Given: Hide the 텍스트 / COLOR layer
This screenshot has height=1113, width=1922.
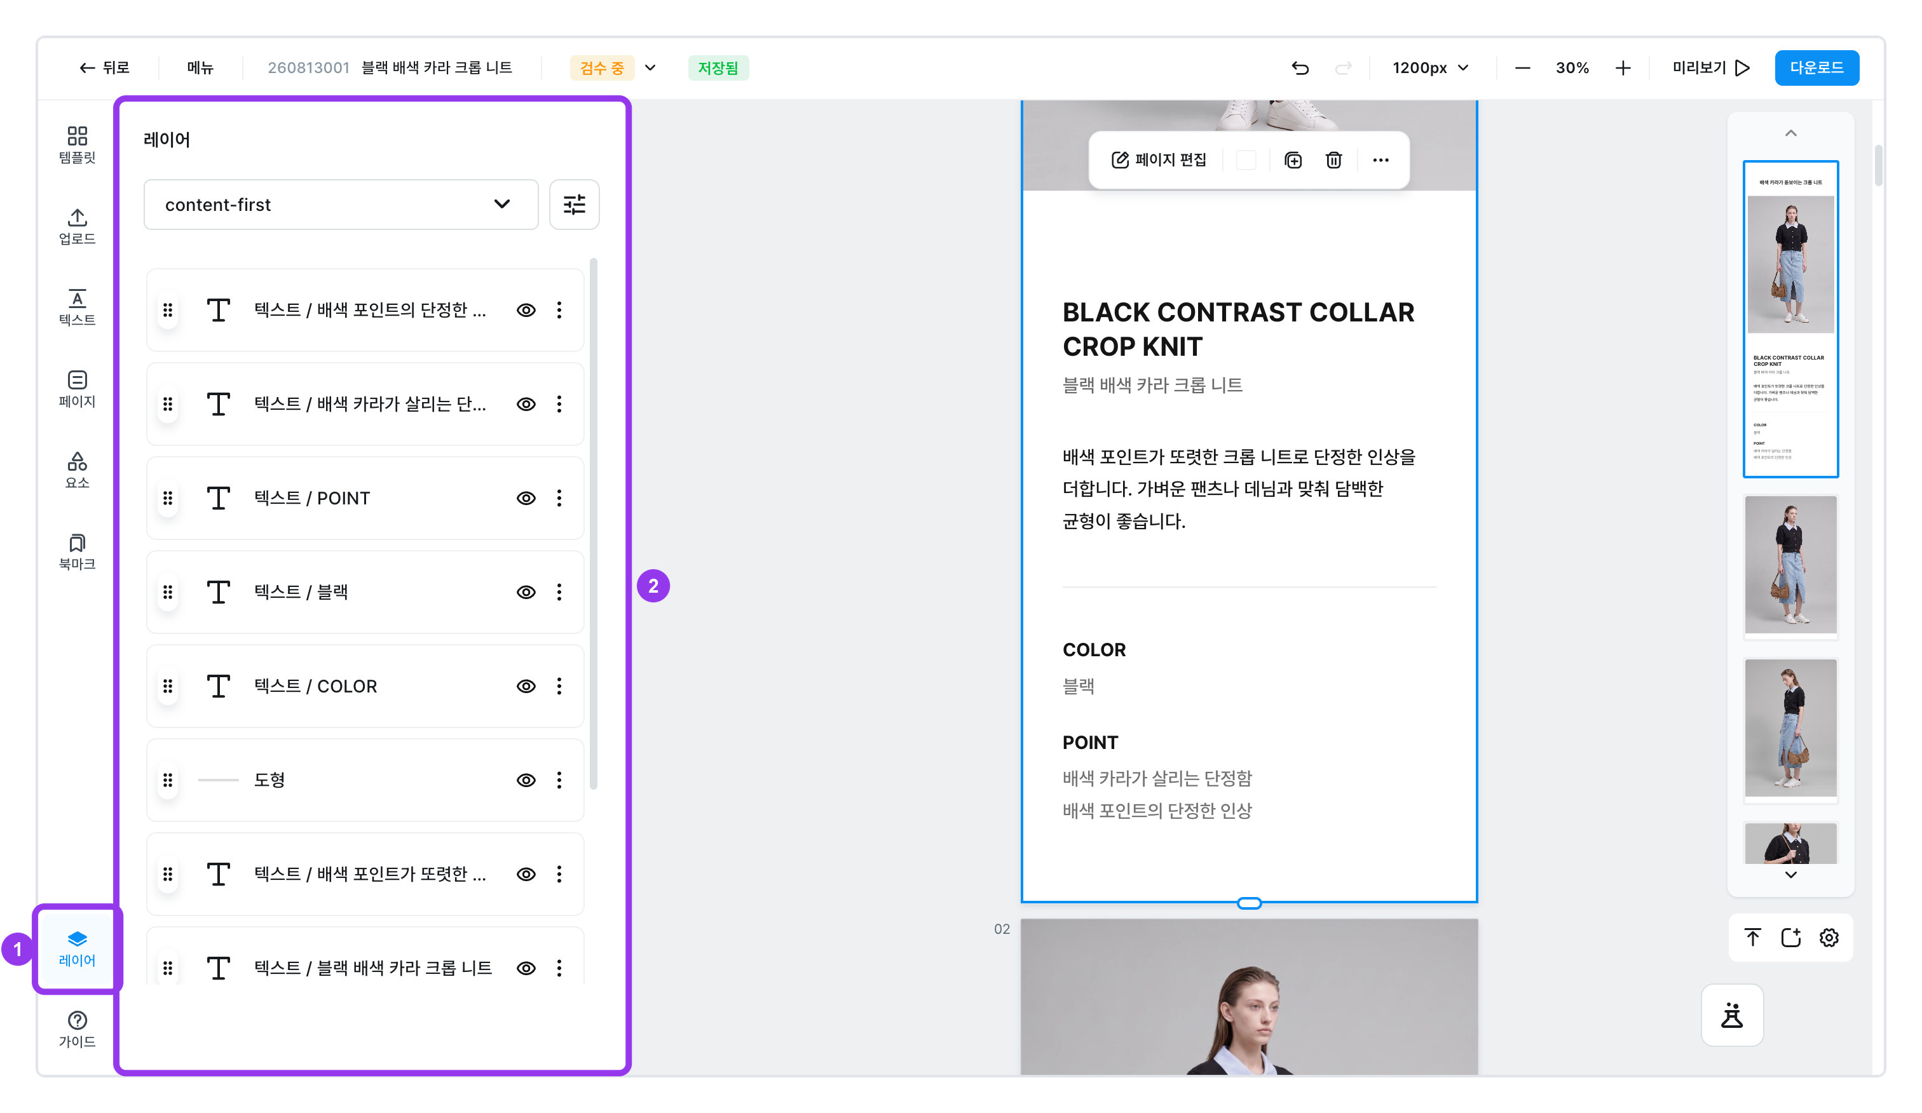Looking at the screenshot, I should [x=526, y=686].
